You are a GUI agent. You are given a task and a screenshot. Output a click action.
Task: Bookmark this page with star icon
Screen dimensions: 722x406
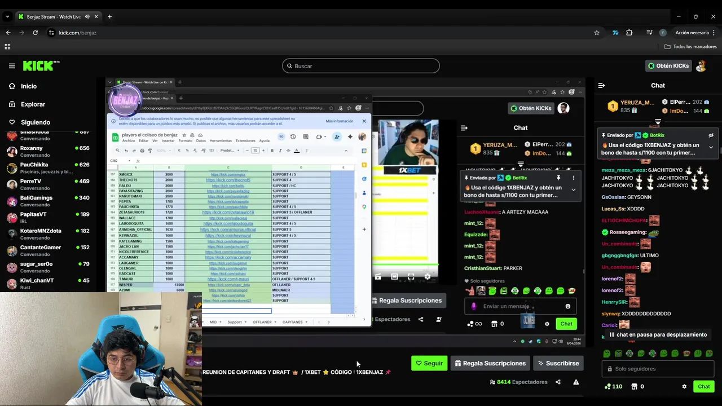point(597,33)
